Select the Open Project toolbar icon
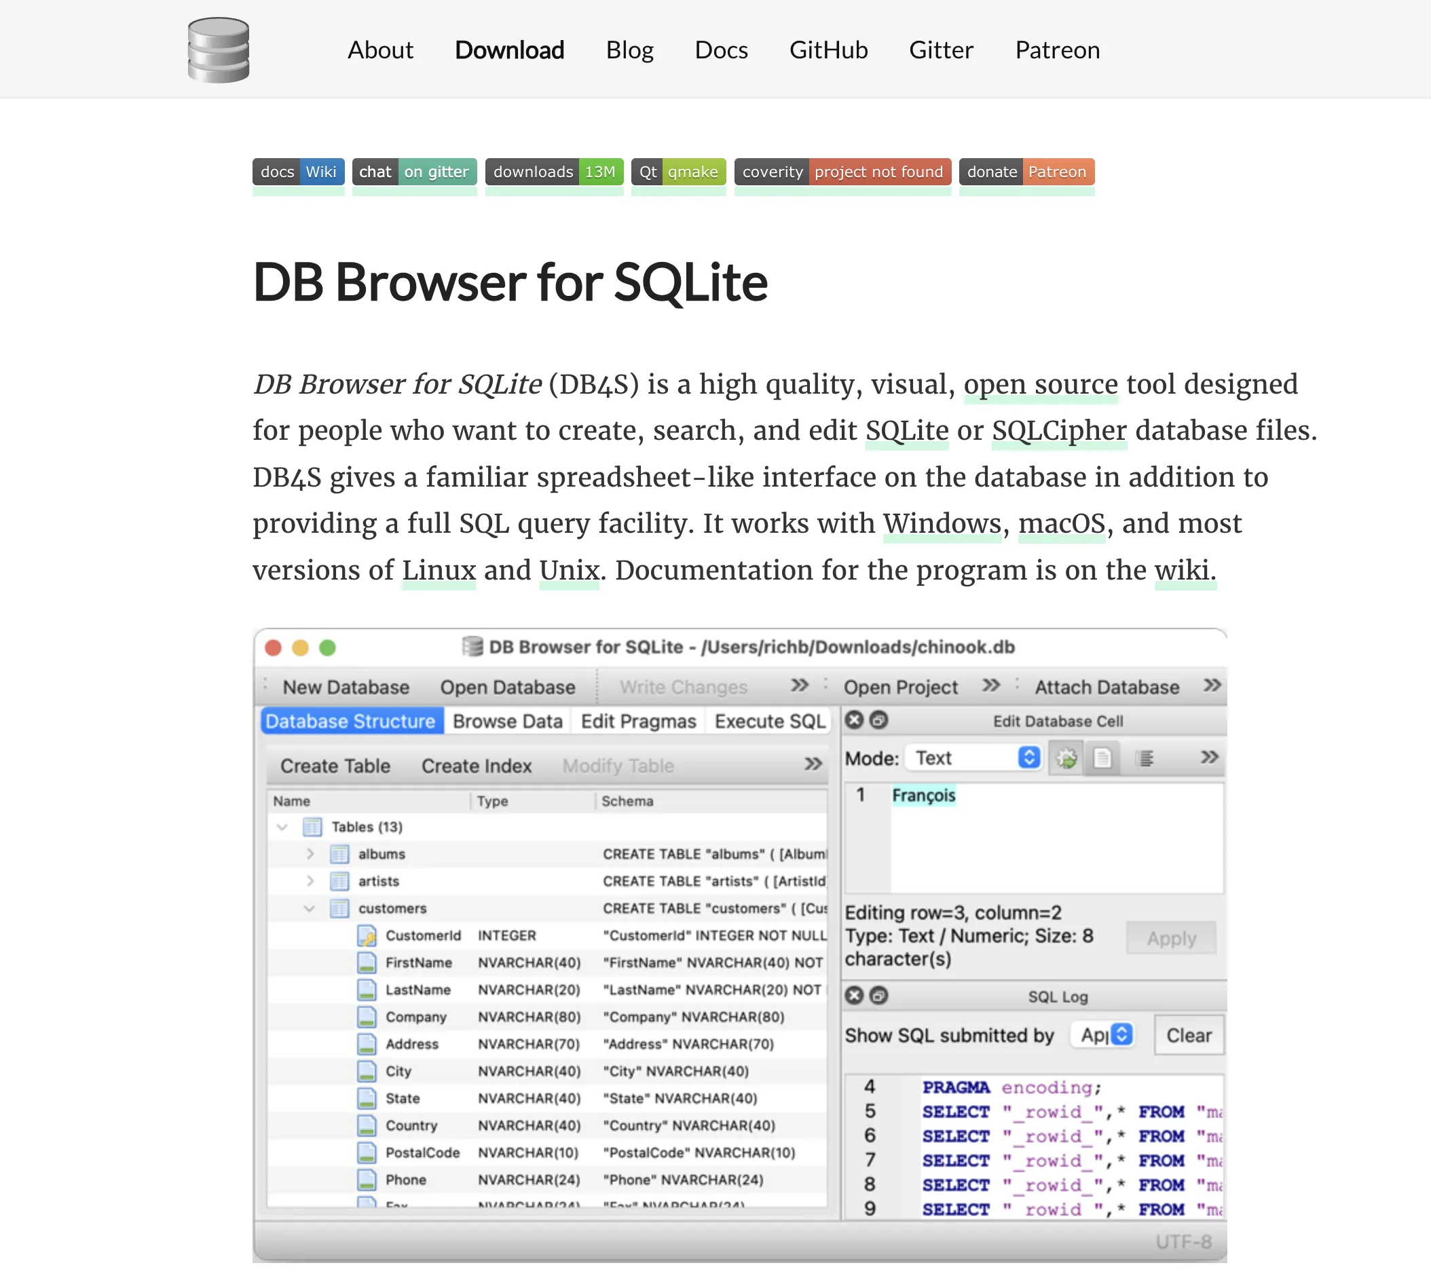 [x=902, y=687]
